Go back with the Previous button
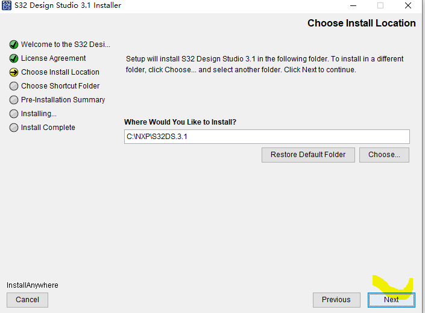Screen dimensions: 425x313 pos(336,300)
